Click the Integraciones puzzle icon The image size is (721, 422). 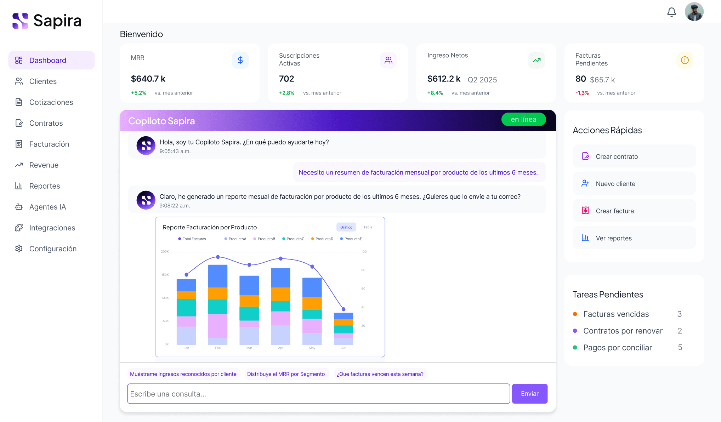(19, 228)
